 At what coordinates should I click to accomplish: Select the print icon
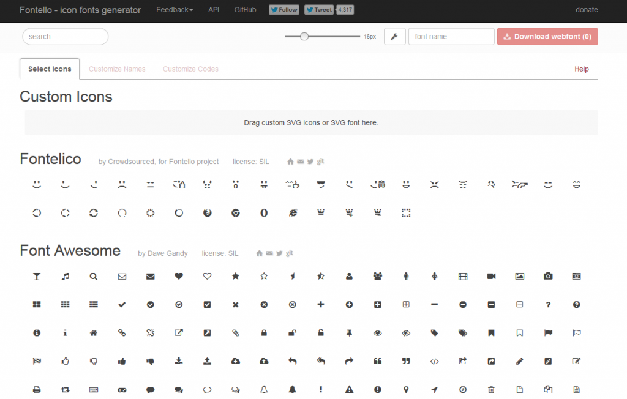click(x=37, y=390)
